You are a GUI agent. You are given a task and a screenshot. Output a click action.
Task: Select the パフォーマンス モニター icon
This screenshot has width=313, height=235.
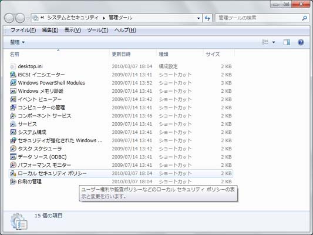tap(13, 165)
